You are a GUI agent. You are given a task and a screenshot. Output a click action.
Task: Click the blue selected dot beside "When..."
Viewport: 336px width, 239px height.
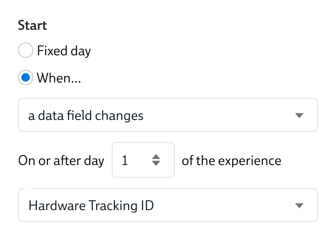[x=26, y=78]
